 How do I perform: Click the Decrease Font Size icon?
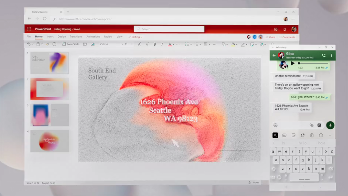pos(147,44)
